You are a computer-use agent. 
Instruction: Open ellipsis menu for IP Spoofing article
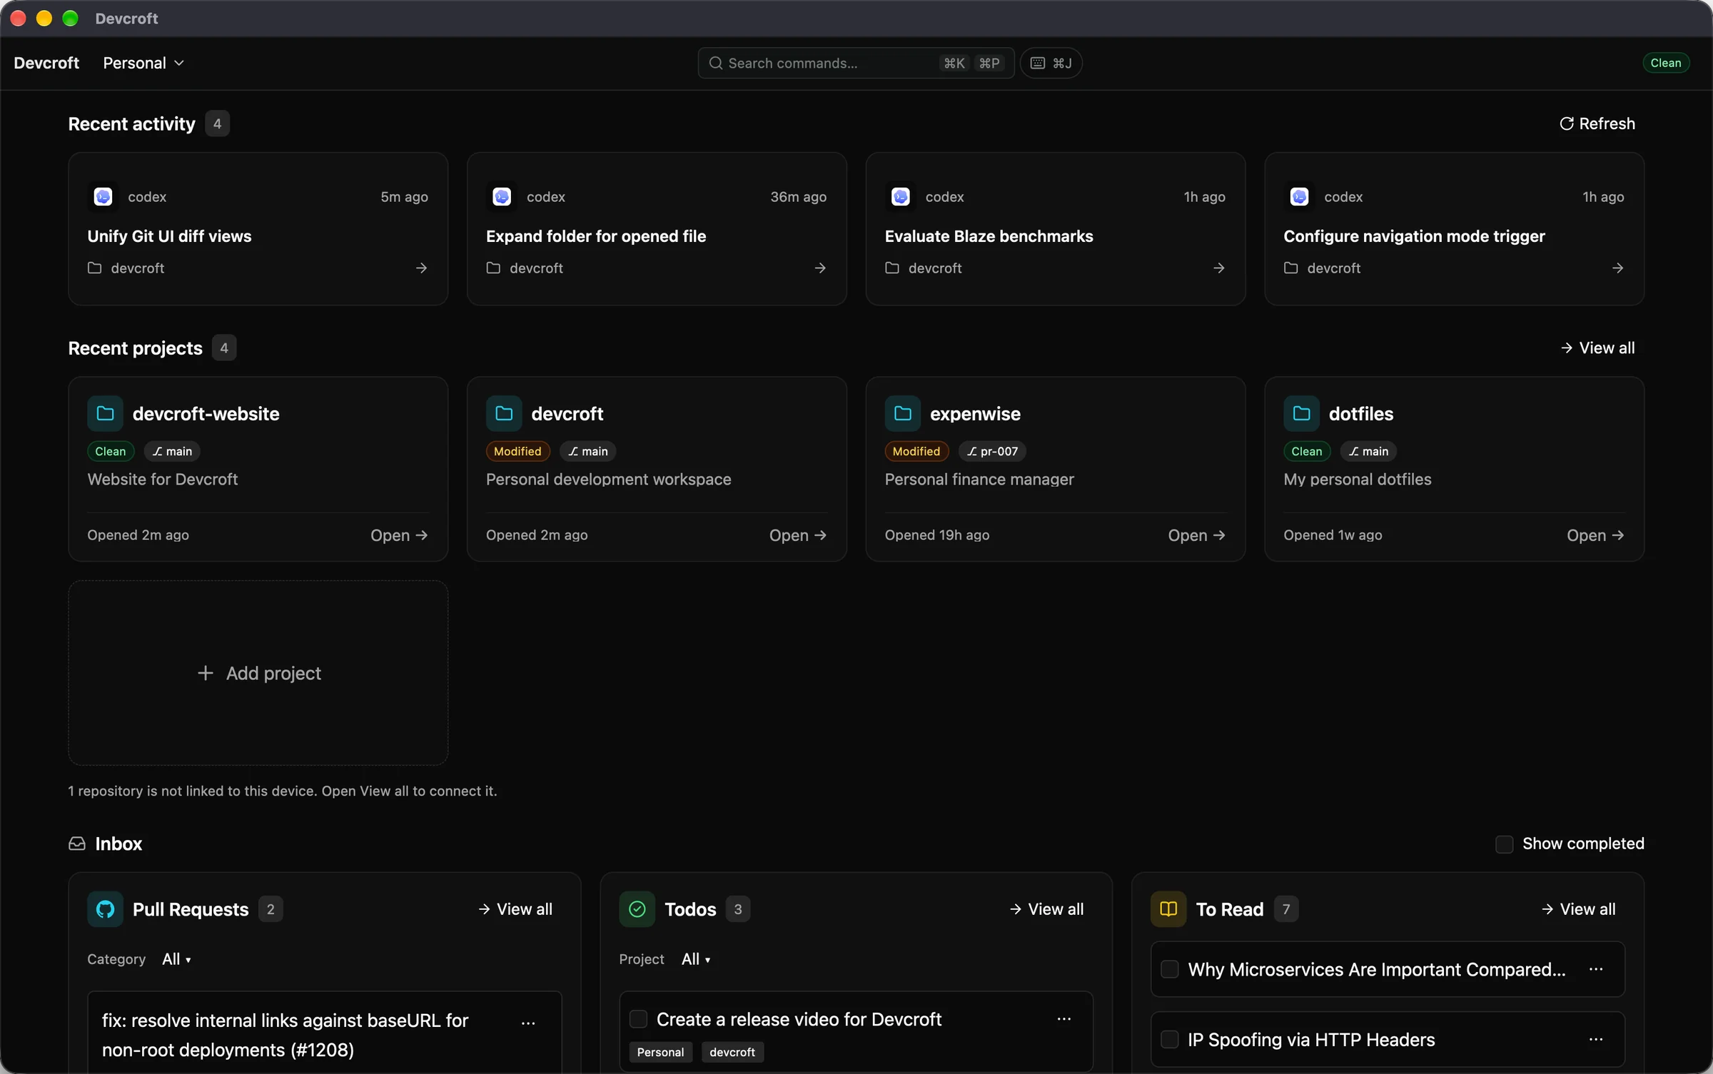(1596, 1039)
